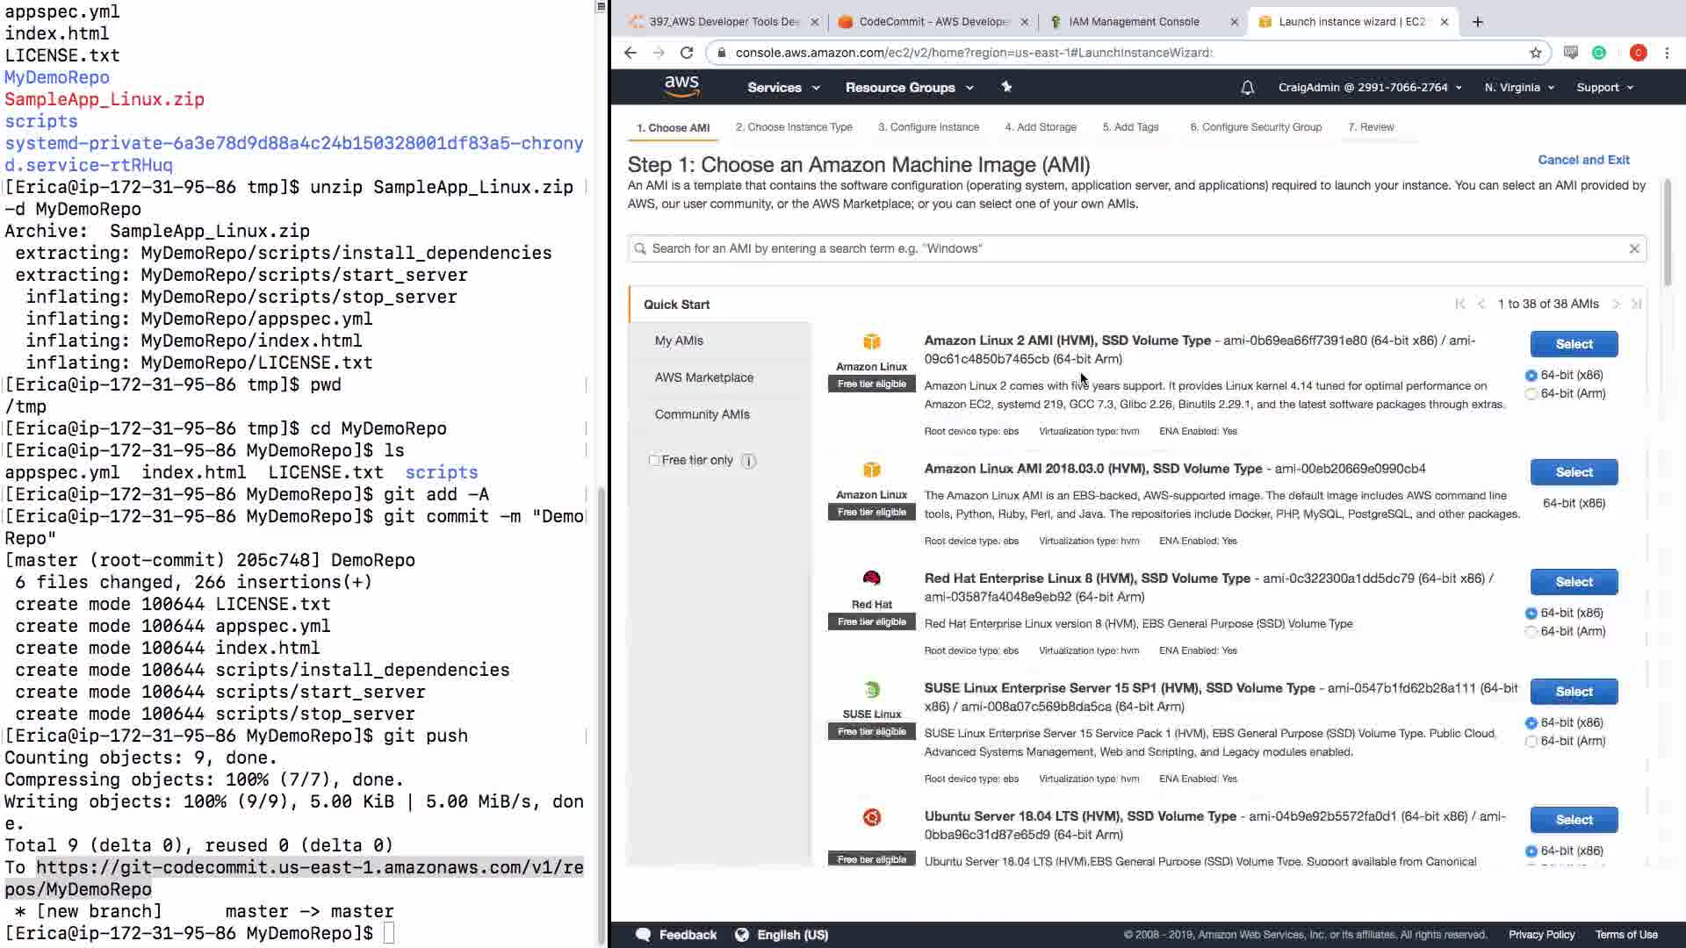Select the Amazon Linux 2 AMI
1686x948 pixels.
[x=1574, y=344]
